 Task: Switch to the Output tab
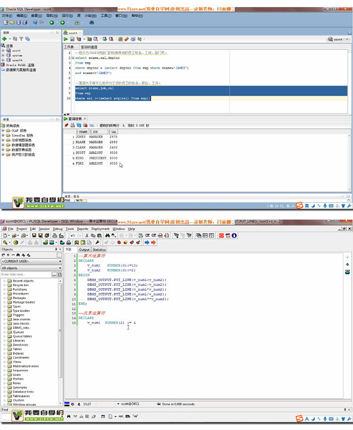[84, 249]
